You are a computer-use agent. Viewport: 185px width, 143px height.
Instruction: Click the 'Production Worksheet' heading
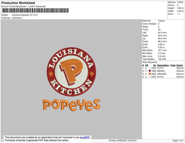(x=18, y=3)
